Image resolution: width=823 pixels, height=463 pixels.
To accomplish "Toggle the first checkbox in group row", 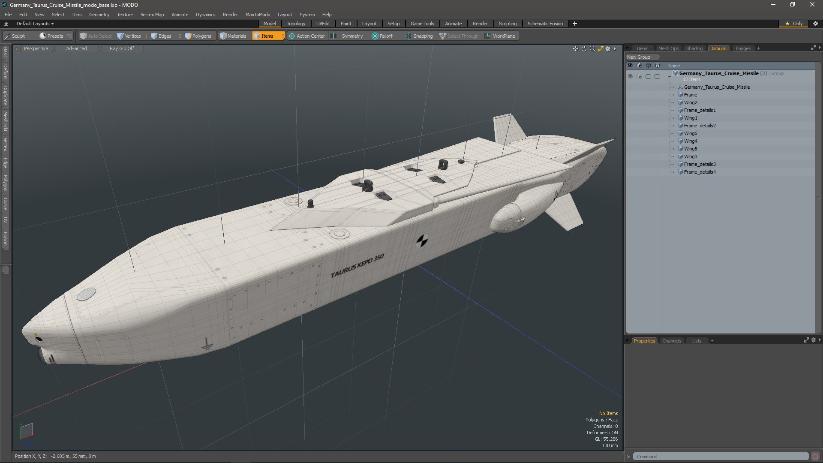I will [x=648, y=76].
